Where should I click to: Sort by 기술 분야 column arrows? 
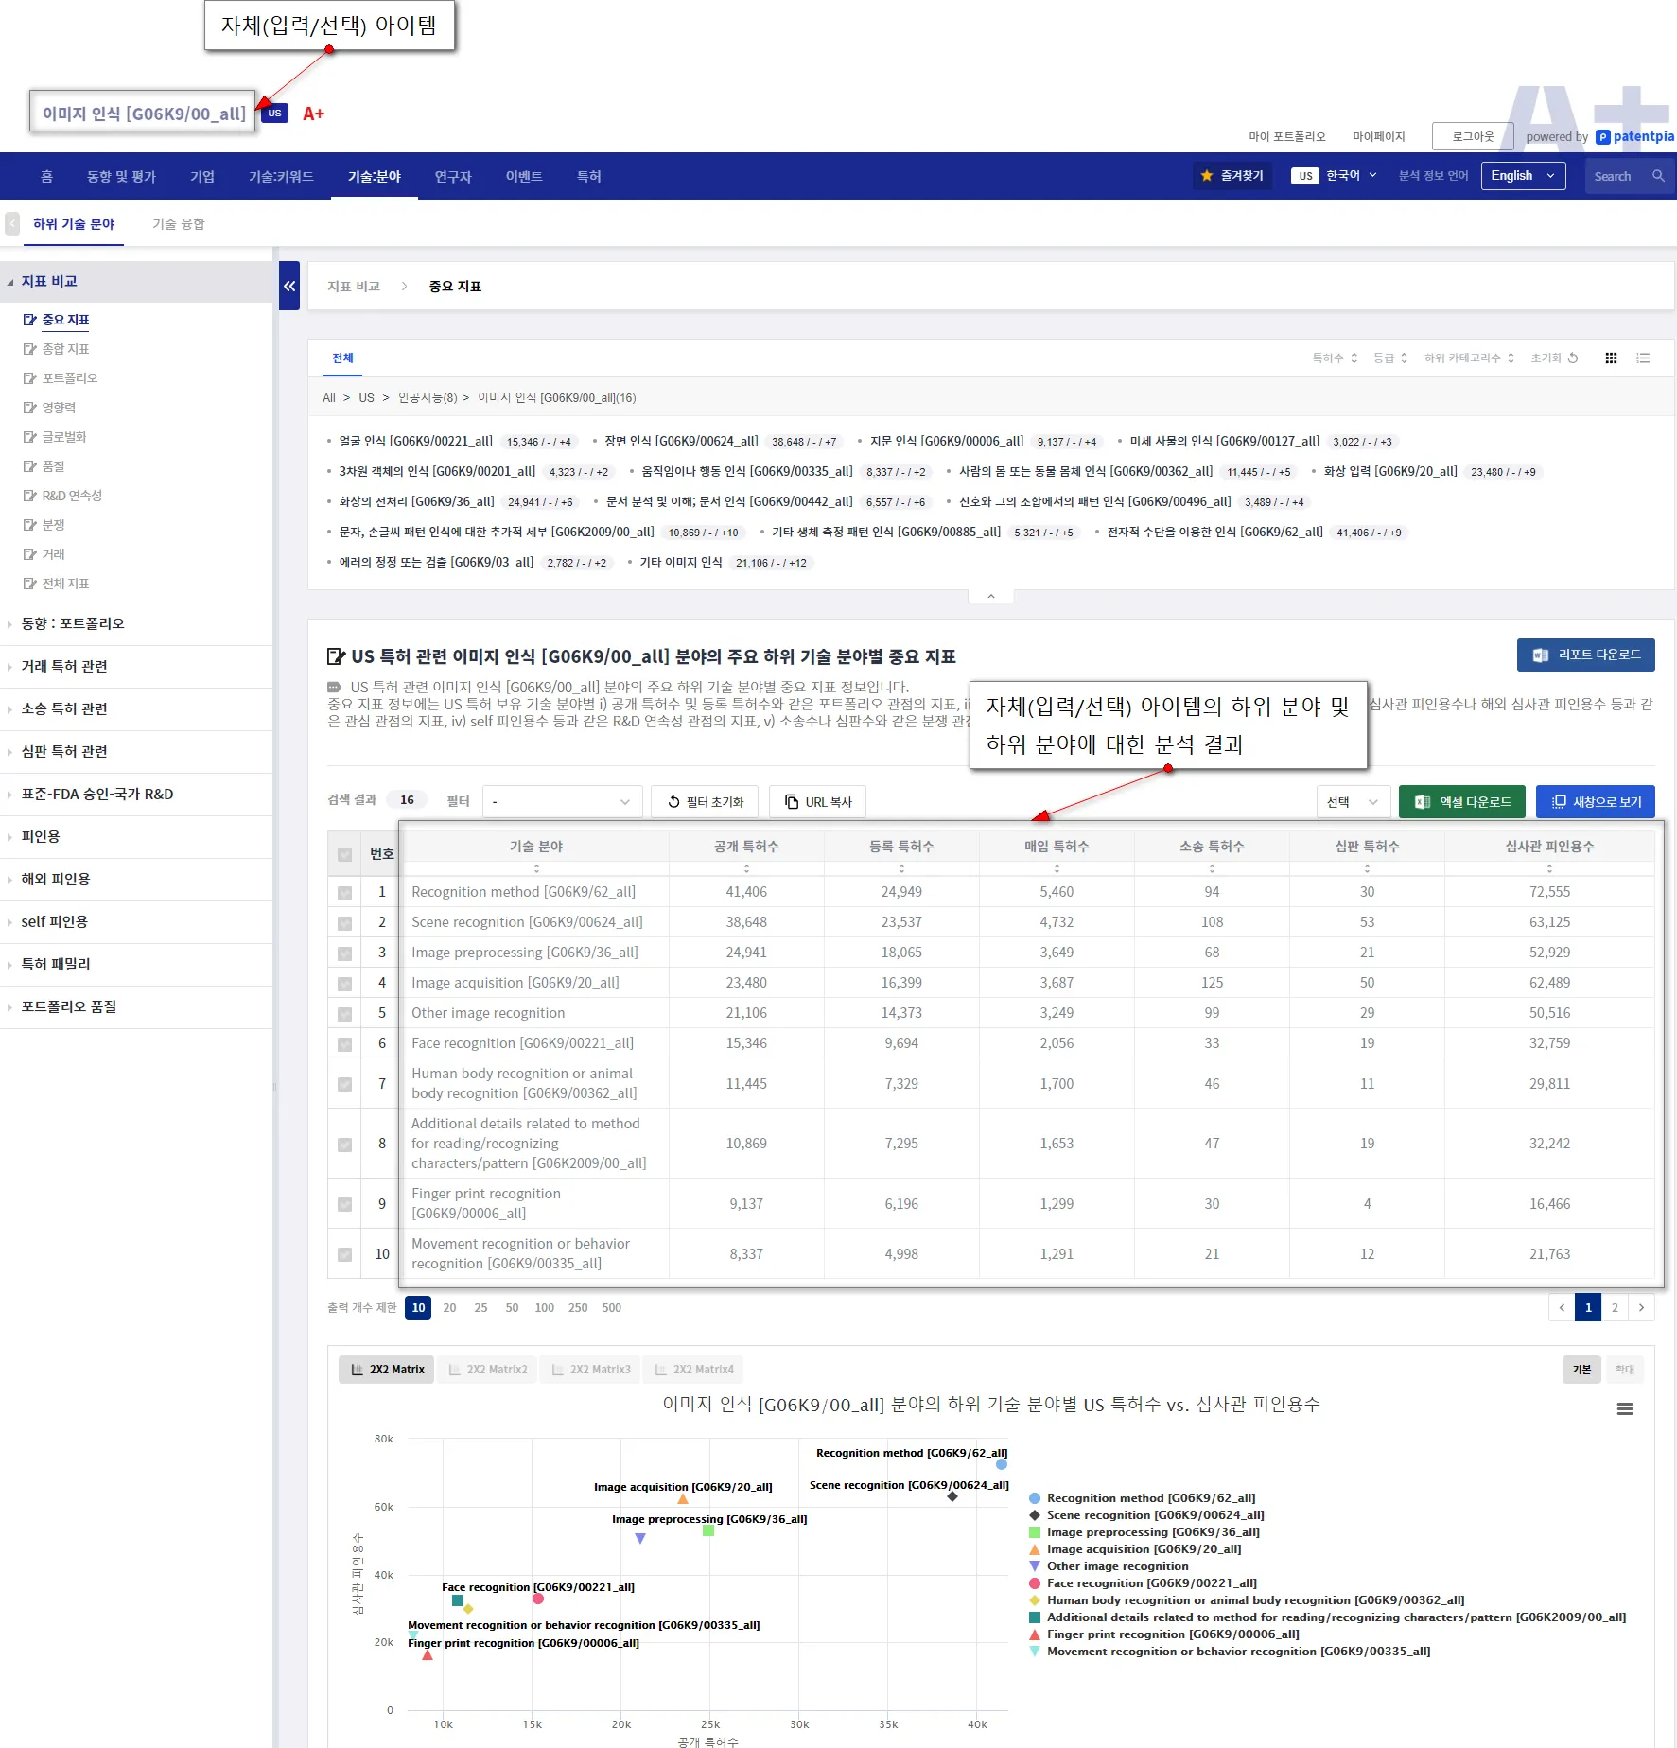(x=536, y=868)
